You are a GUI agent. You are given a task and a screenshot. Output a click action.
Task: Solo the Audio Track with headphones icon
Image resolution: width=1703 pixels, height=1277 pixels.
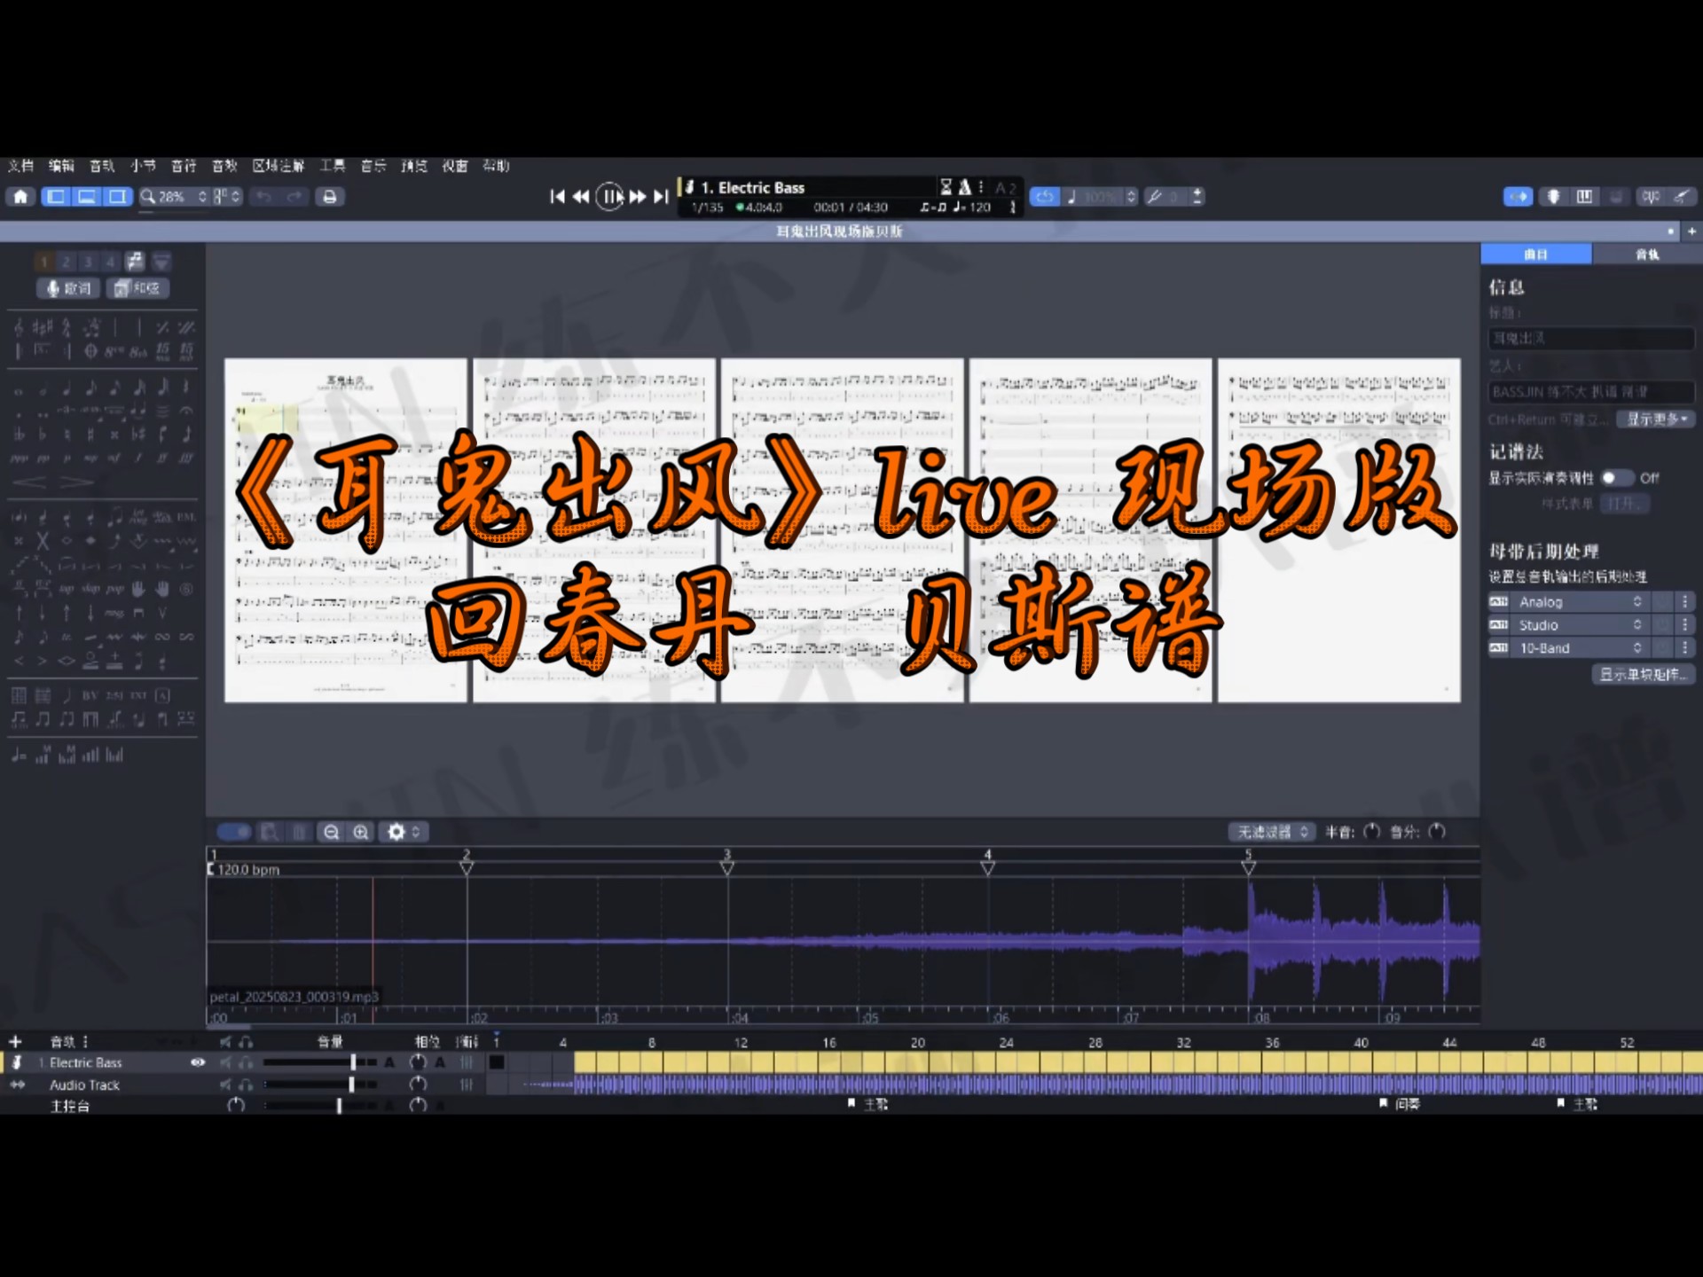coord(246,1085)
